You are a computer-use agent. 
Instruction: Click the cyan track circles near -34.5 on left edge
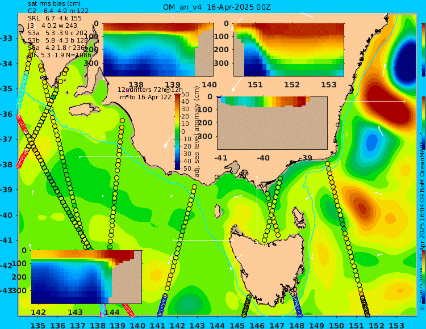coord(23,90)
